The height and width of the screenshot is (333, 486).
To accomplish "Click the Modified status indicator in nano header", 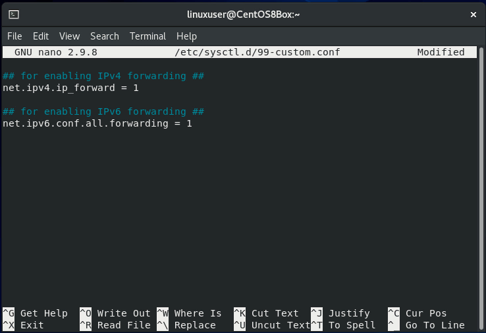I will [441, 52].
